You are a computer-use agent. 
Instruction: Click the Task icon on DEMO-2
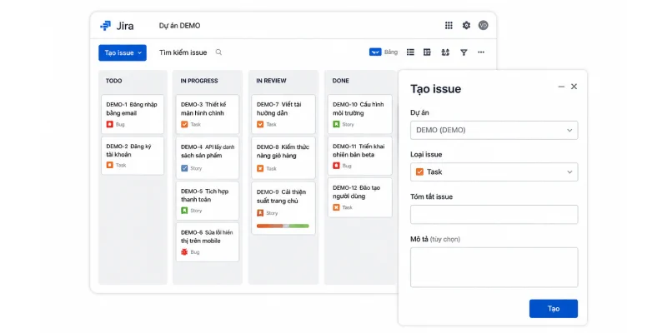pos(110,165)
